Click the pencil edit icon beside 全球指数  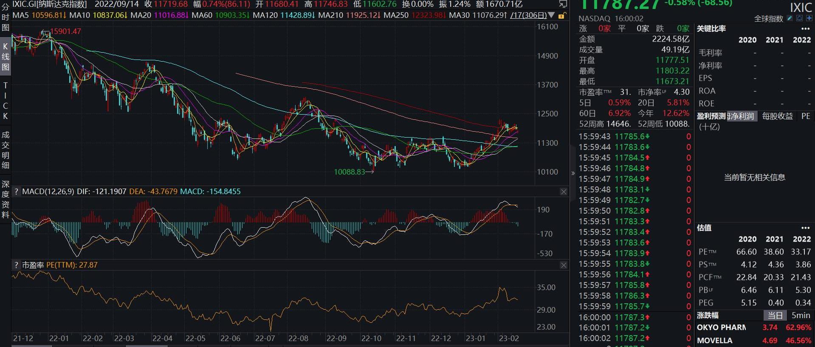[790, 18]
